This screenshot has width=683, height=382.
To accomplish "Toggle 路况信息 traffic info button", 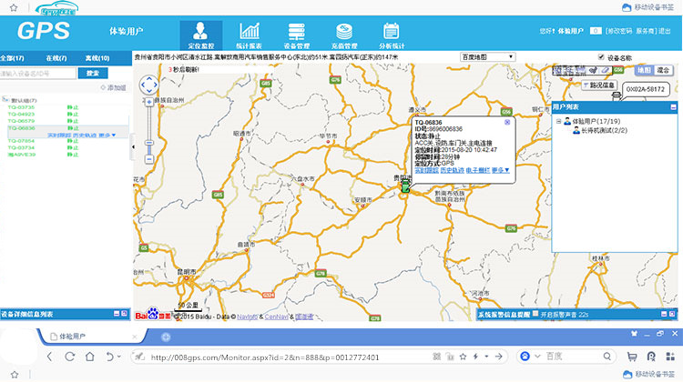I will click(599, 85).
